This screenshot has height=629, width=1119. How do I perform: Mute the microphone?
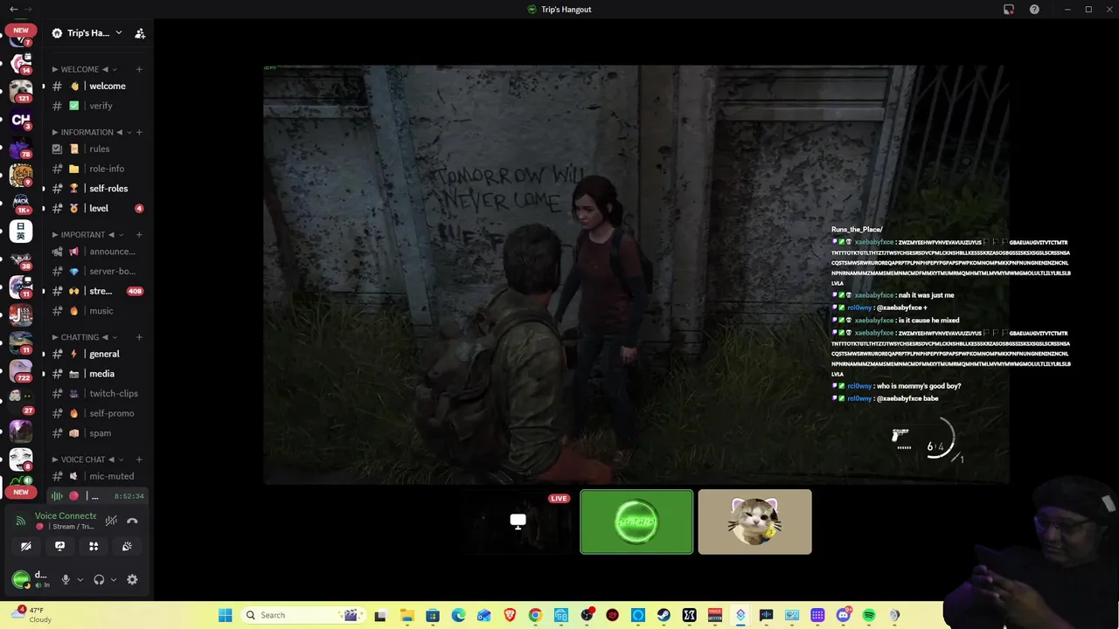tap(66, 579)
